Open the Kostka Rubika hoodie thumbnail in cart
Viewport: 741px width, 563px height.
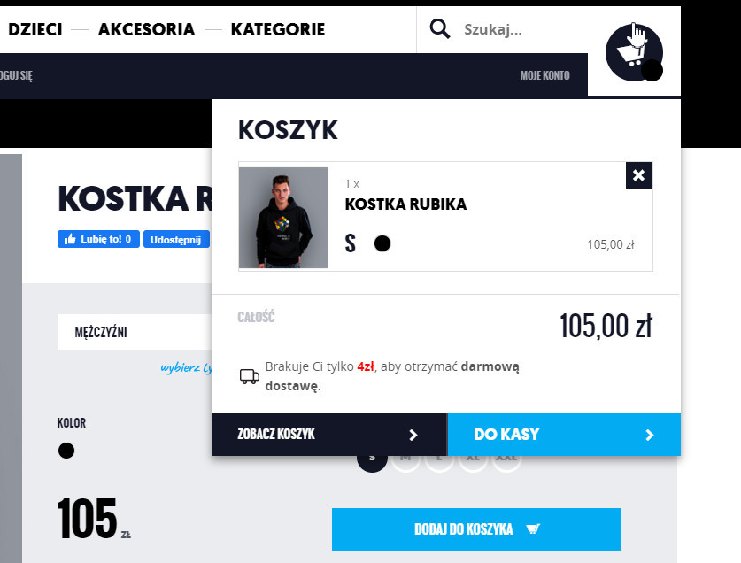click(x=283, y=218)
